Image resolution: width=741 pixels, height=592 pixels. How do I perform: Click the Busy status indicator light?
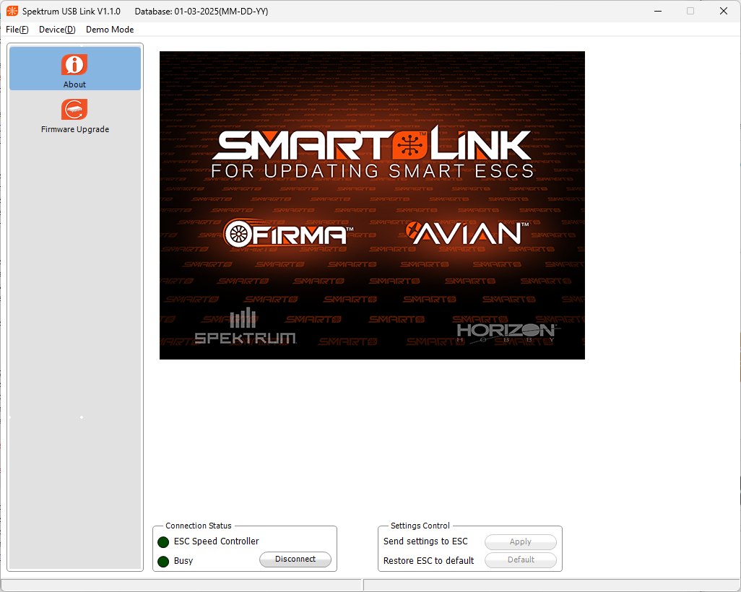[x=163, y=560]
